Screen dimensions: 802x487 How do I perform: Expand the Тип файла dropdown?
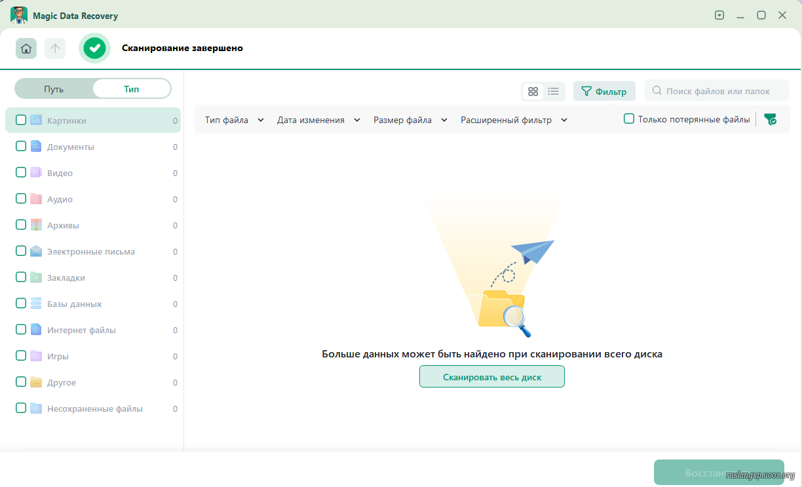(x=234, y=120)
